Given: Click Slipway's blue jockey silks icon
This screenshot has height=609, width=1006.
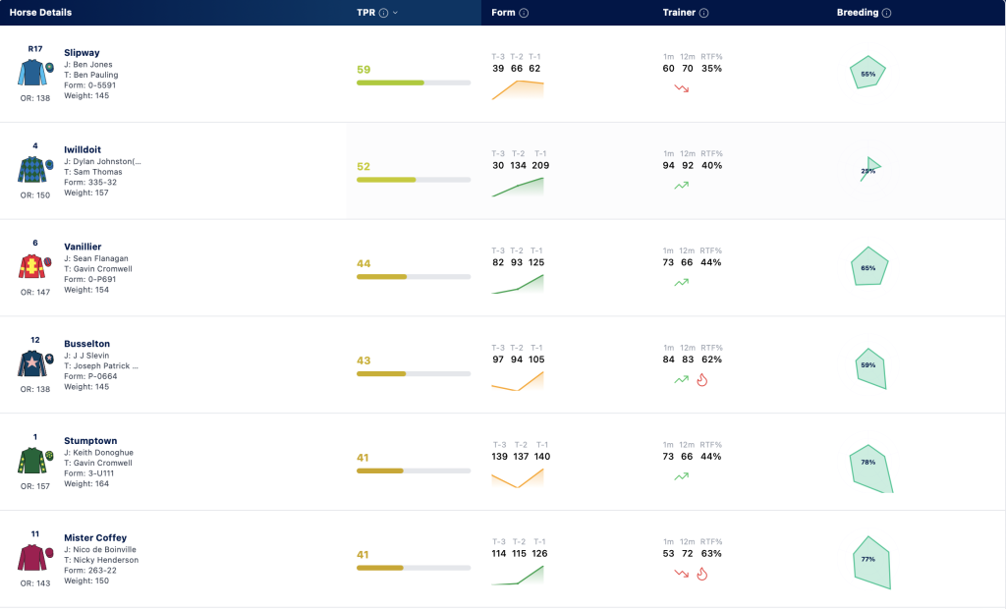Looking at the screenshot, I should click(x=34, y=73).
